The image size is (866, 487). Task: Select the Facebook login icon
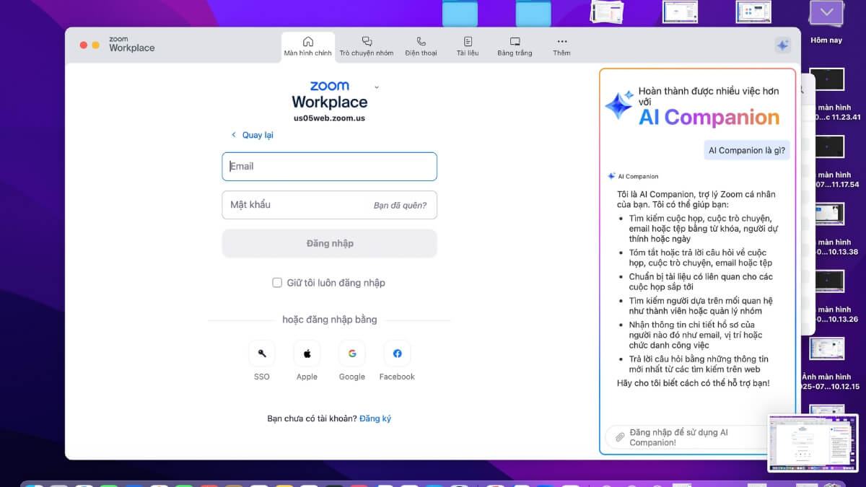tap(397, 354)
